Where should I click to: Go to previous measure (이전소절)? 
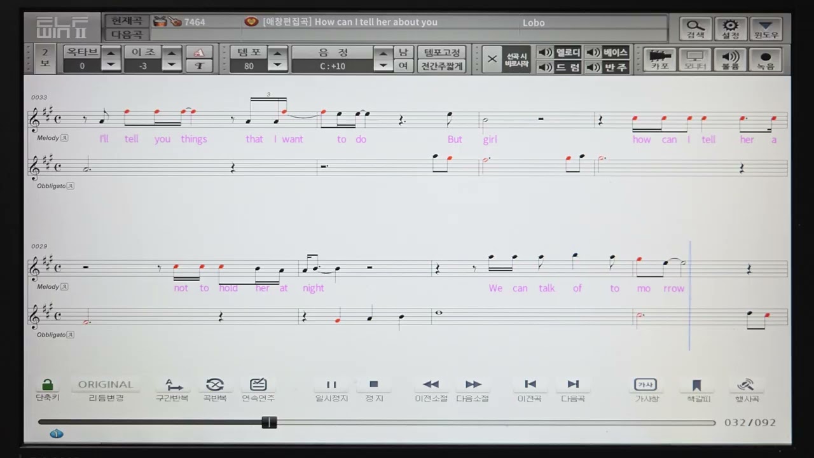[431, 390]
